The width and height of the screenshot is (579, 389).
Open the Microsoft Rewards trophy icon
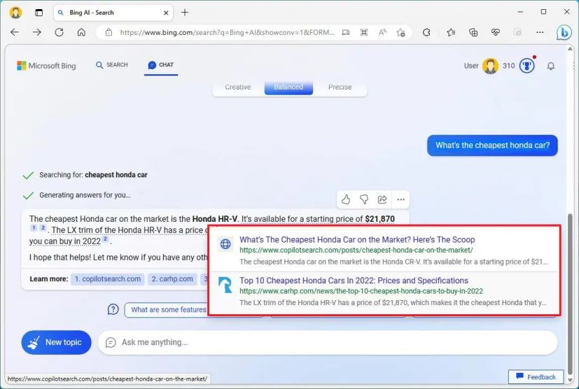click(527, 66)
